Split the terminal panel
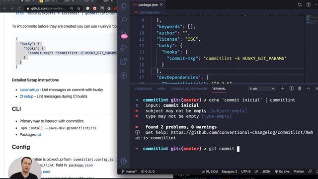 292,89
